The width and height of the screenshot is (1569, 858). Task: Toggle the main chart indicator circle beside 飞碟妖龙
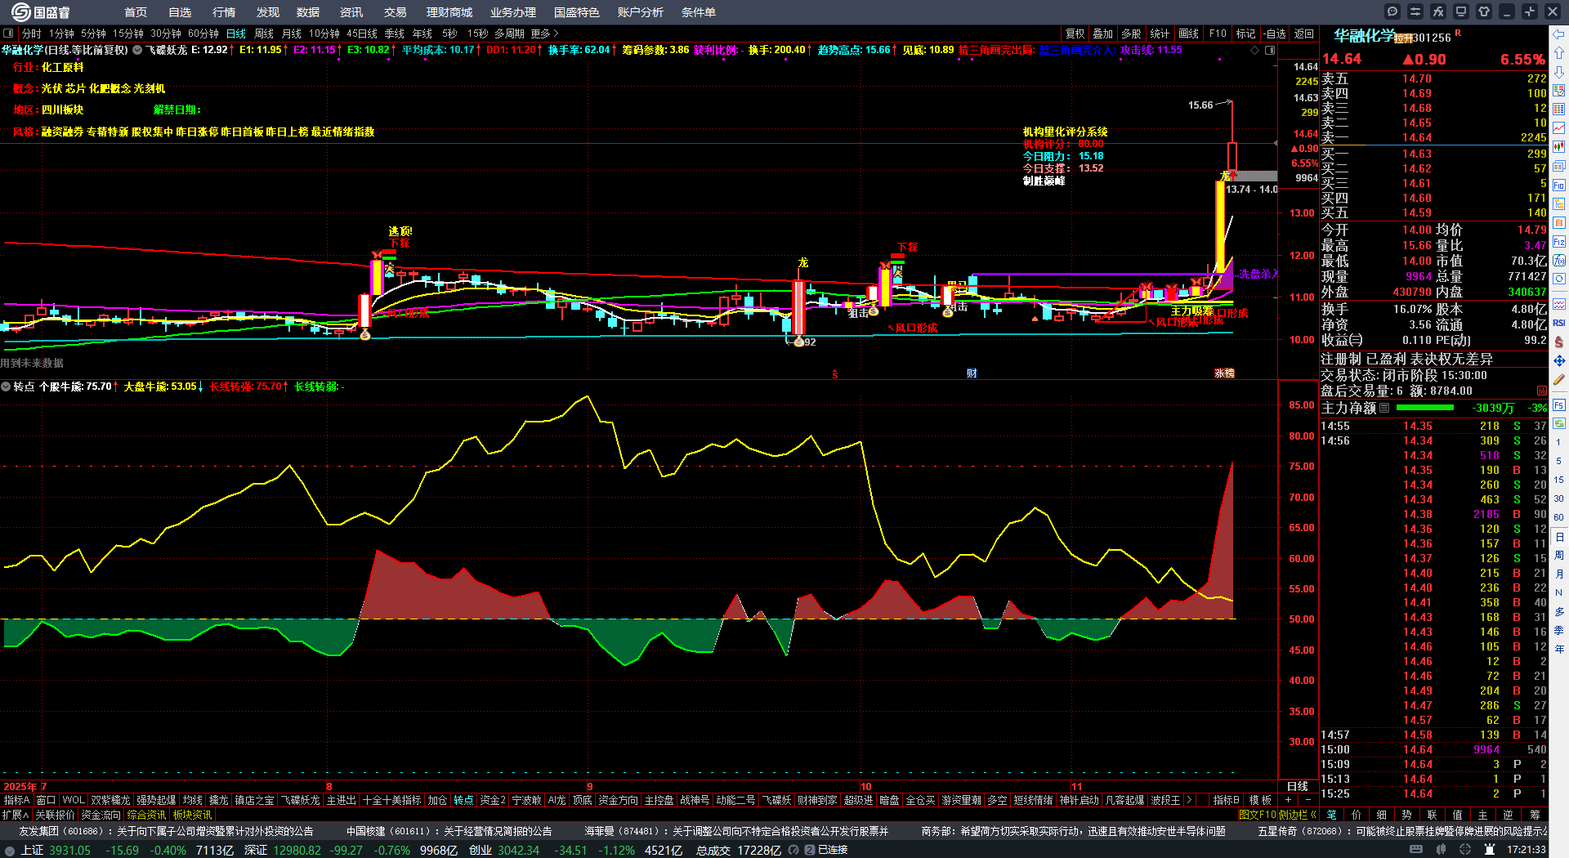[137, 50]
